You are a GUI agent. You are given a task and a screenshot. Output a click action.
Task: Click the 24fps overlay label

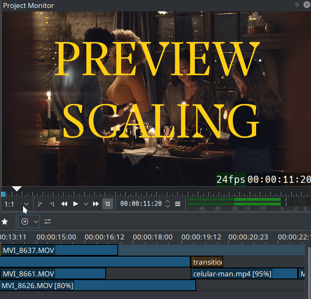click(x=231, y=179)
